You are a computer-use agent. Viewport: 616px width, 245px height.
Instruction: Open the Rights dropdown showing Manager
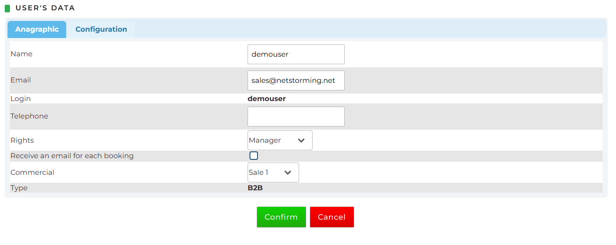point(280,140)
